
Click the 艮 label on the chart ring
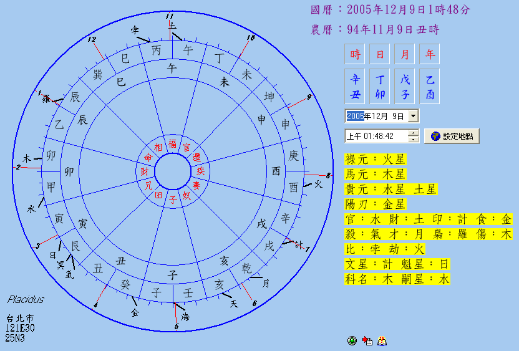(x=75, y=246)
